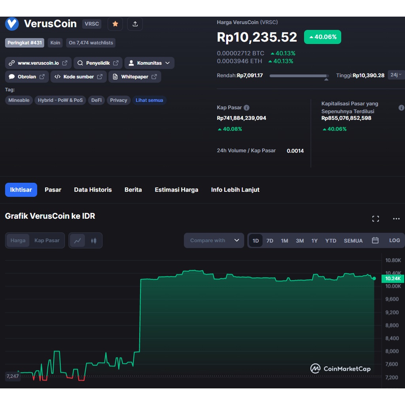The image size is (405, 405).
Task: Switch to the Estimasi Harga tab
Action: pyautogui.click(x=176, y=190)
